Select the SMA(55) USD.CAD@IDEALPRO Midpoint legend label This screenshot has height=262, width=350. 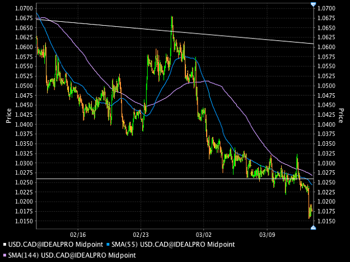[x=173, y=245]
